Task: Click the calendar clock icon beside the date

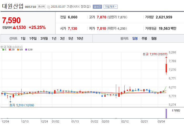Action: tap(48, 7)
